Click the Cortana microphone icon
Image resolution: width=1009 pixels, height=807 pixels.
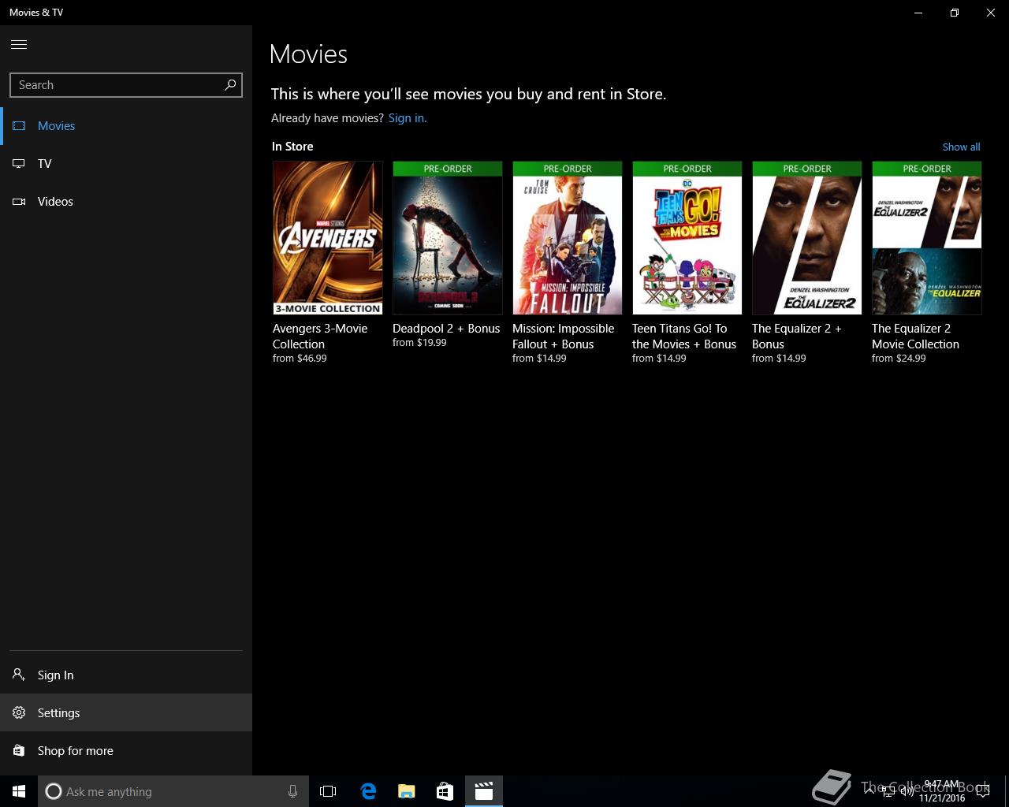[292, 791]
